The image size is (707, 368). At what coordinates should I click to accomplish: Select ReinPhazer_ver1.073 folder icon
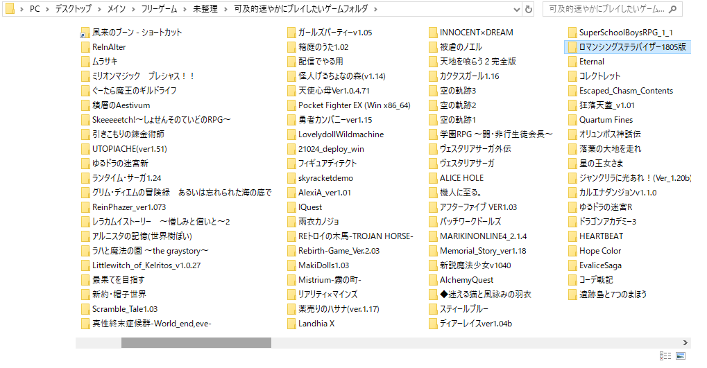click(85, 207)
